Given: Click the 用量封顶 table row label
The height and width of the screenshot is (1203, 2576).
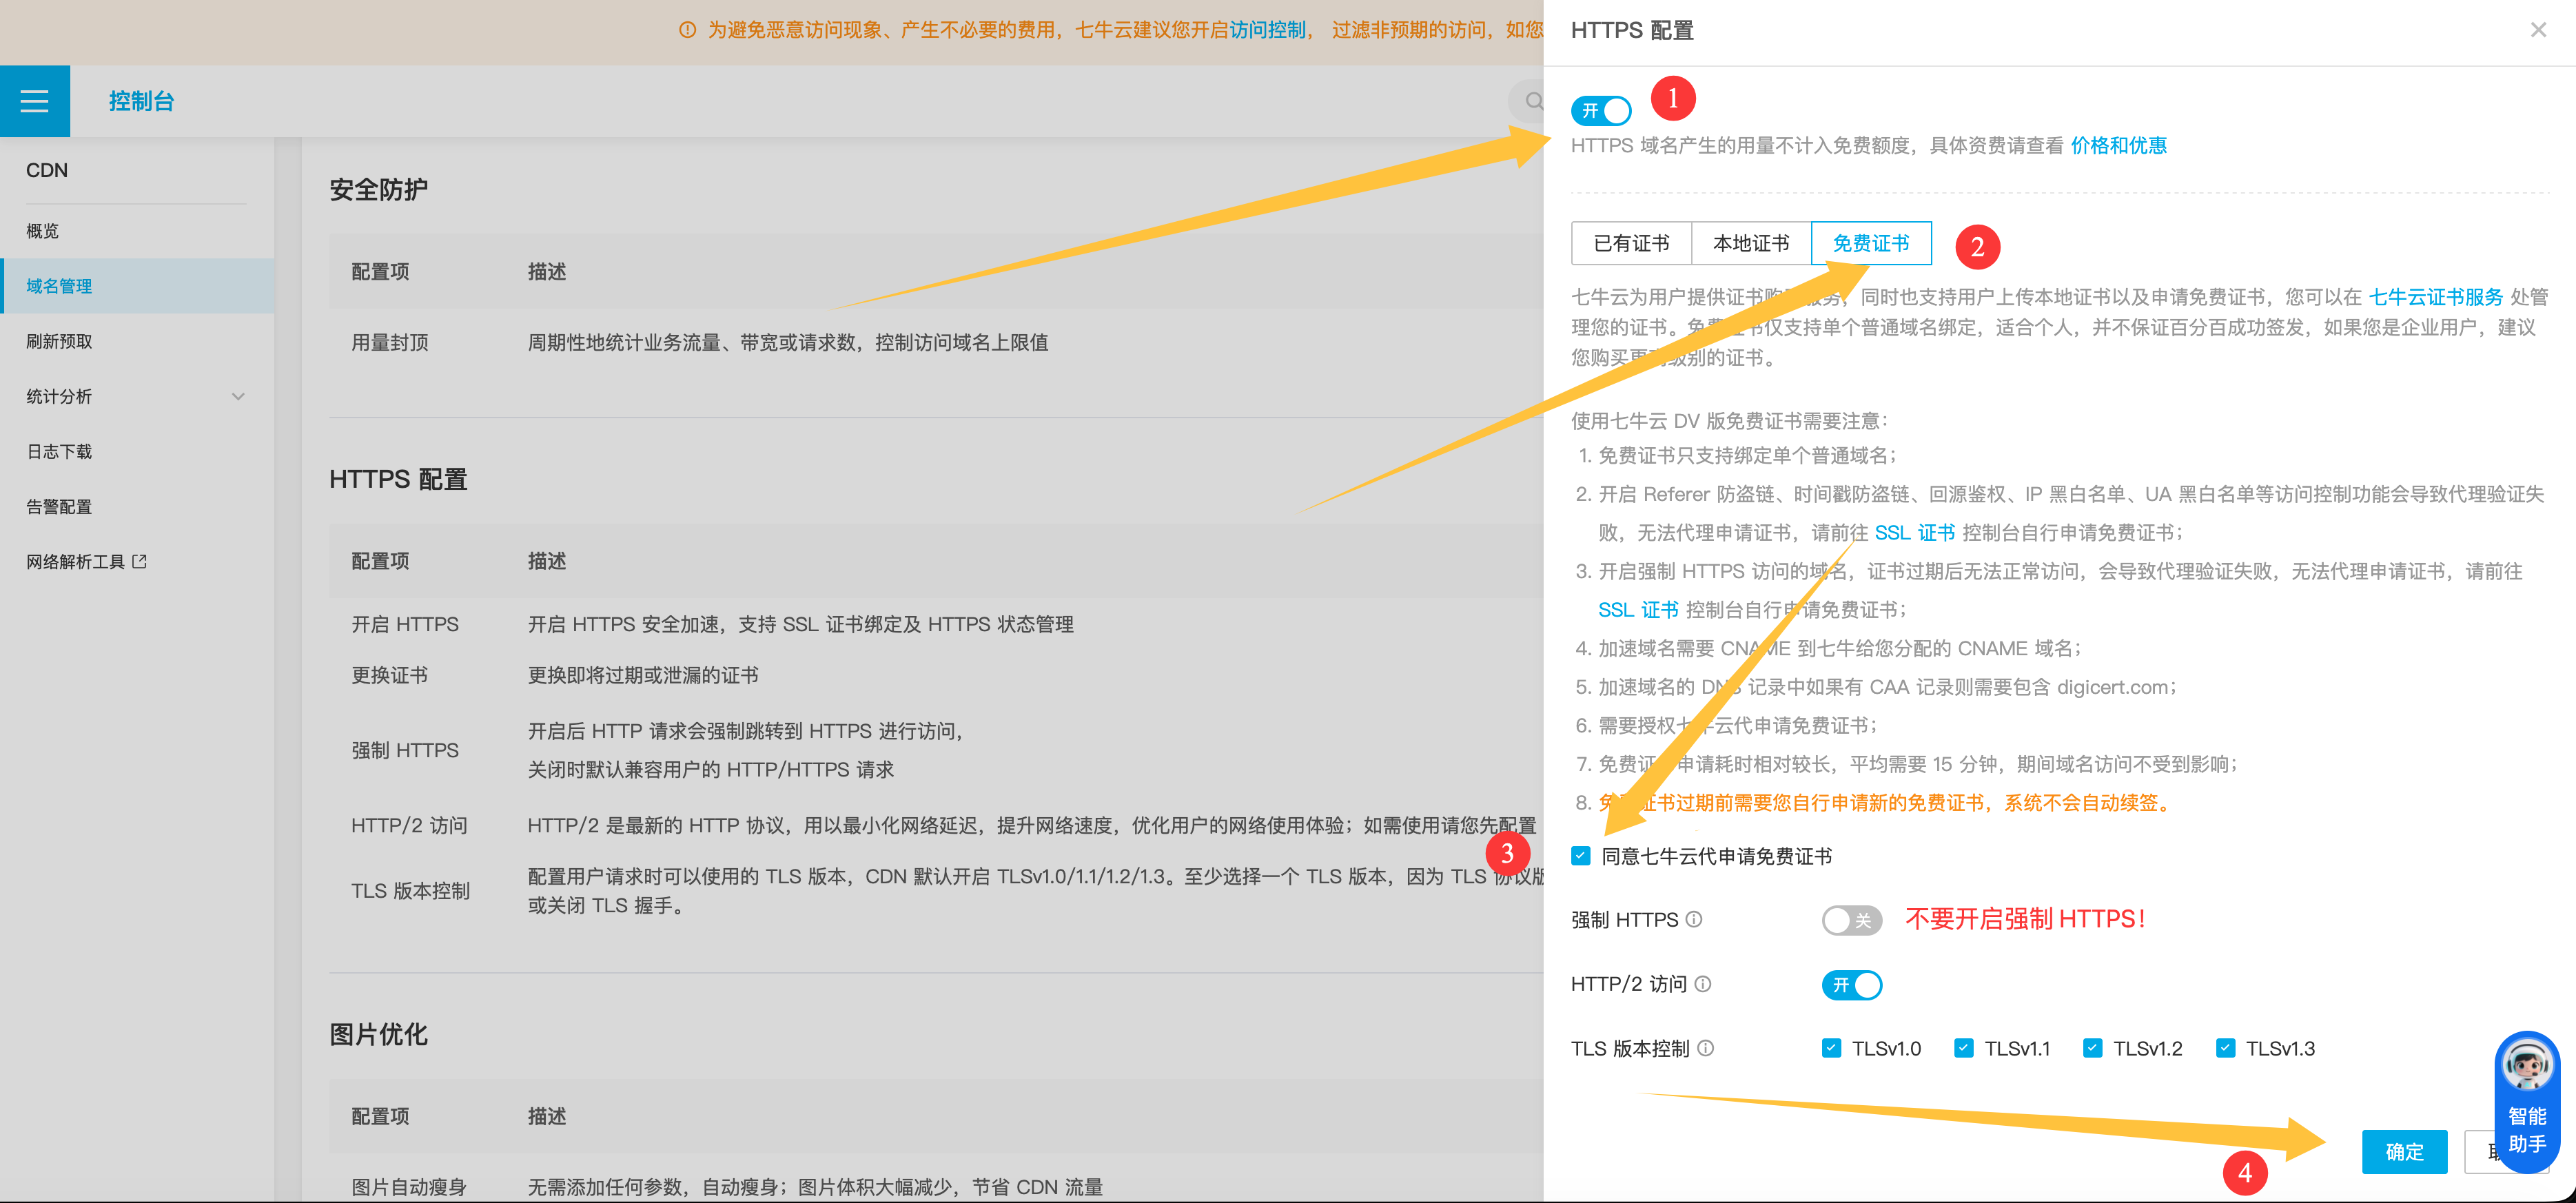Looking at the screenshot, I should (389, 343).
